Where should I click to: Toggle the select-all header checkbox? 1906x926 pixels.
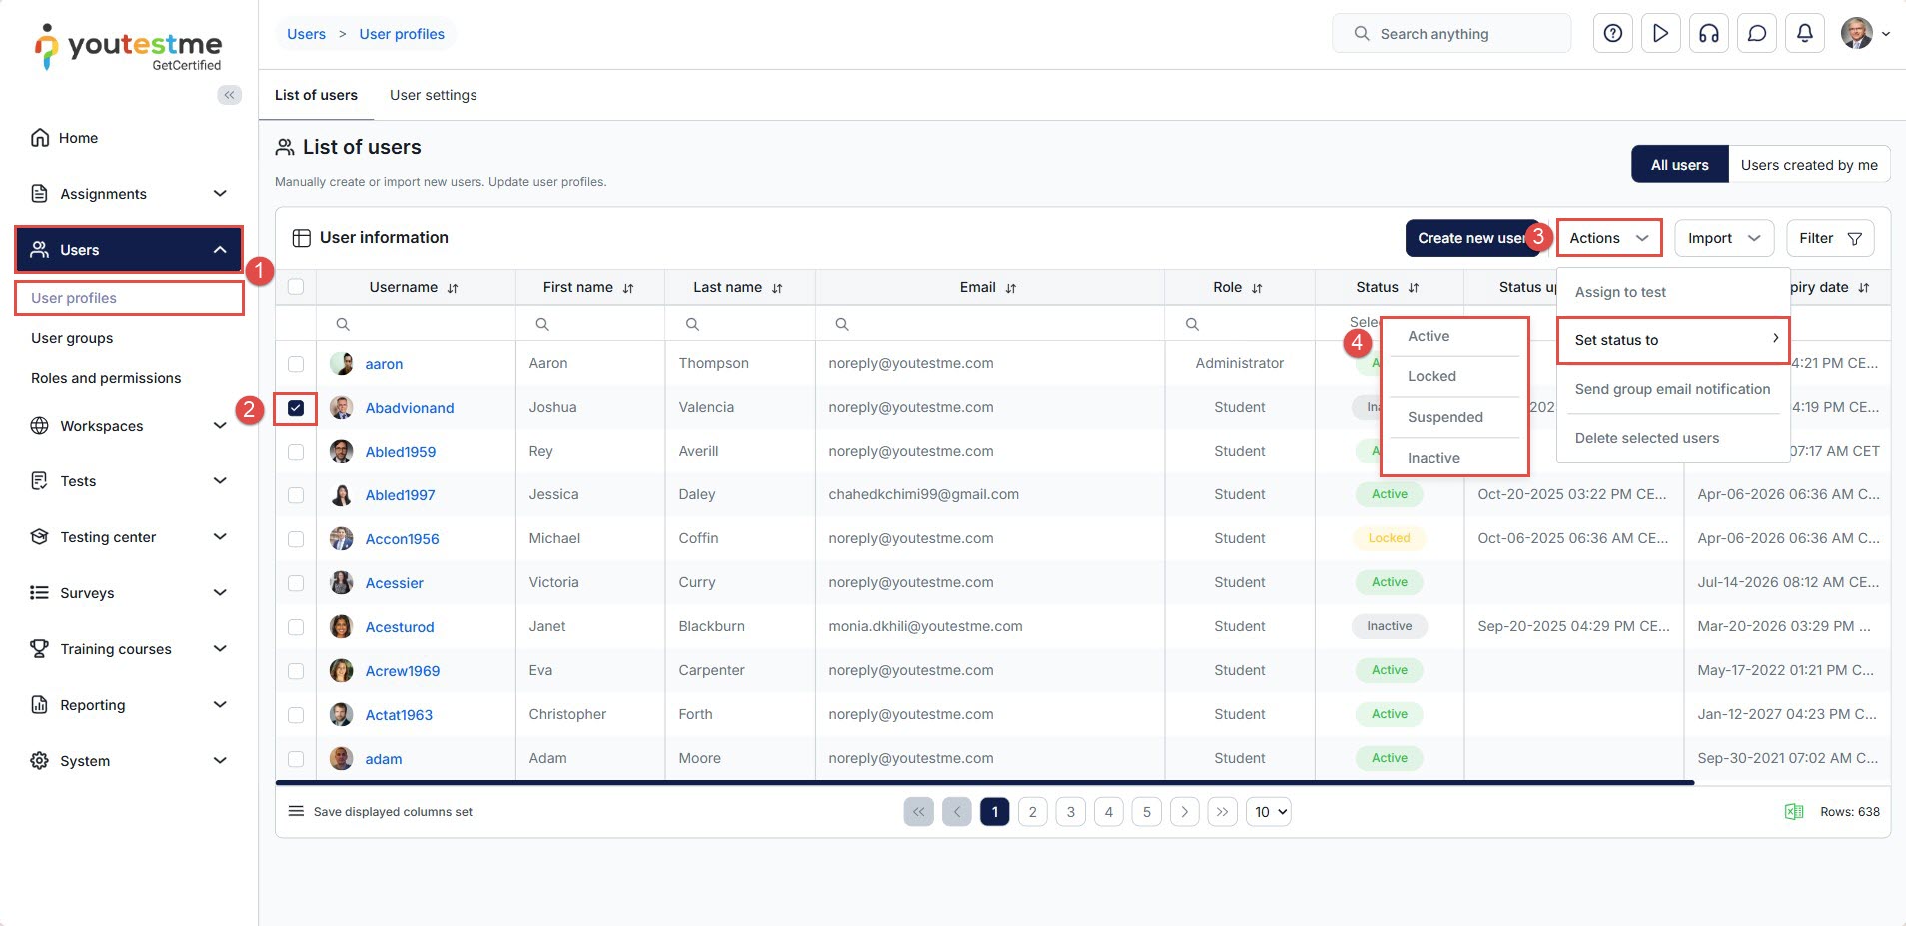coord(296,287)
